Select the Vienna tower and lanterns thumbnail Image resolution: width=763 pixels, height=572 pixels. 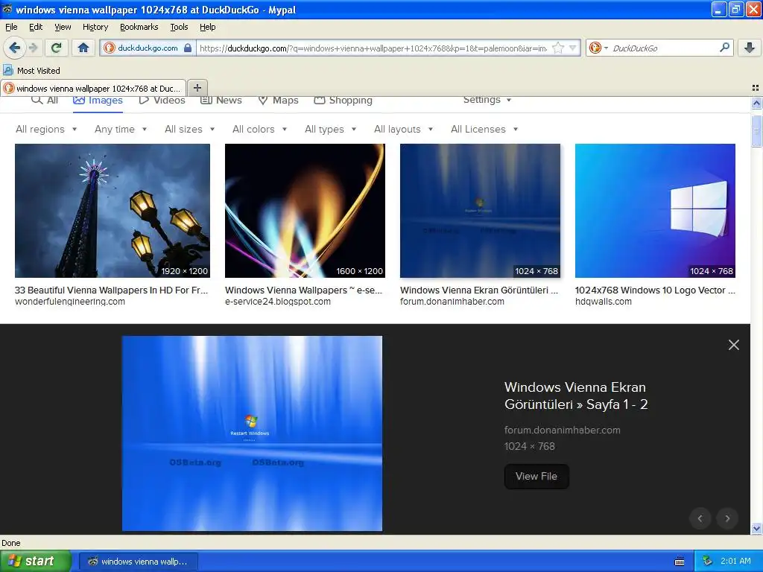click(113, 211)
